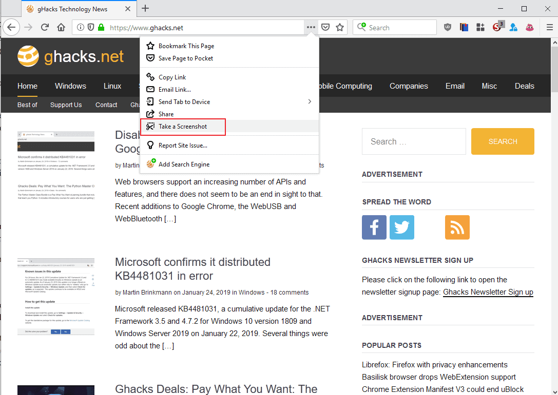Click the scrollbar up arrow

[554, 43]
